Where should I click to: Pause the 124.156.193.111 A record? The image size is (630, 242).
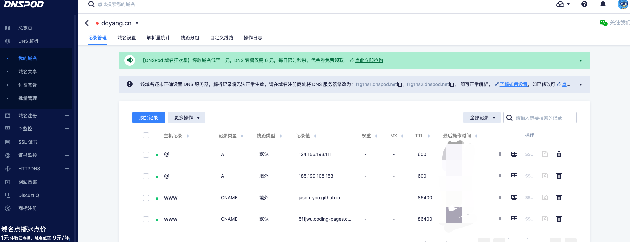coord(500,154)
